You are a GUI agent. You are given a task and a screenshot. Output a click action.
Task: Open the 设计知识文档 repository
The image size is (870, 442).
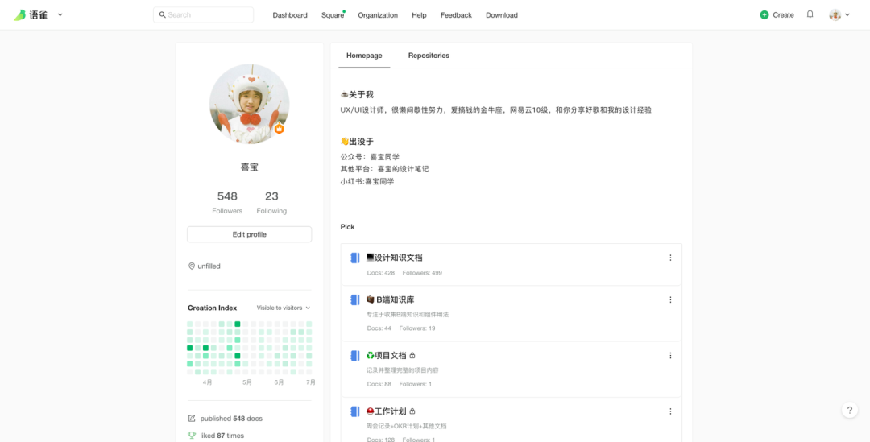[395, 258]
